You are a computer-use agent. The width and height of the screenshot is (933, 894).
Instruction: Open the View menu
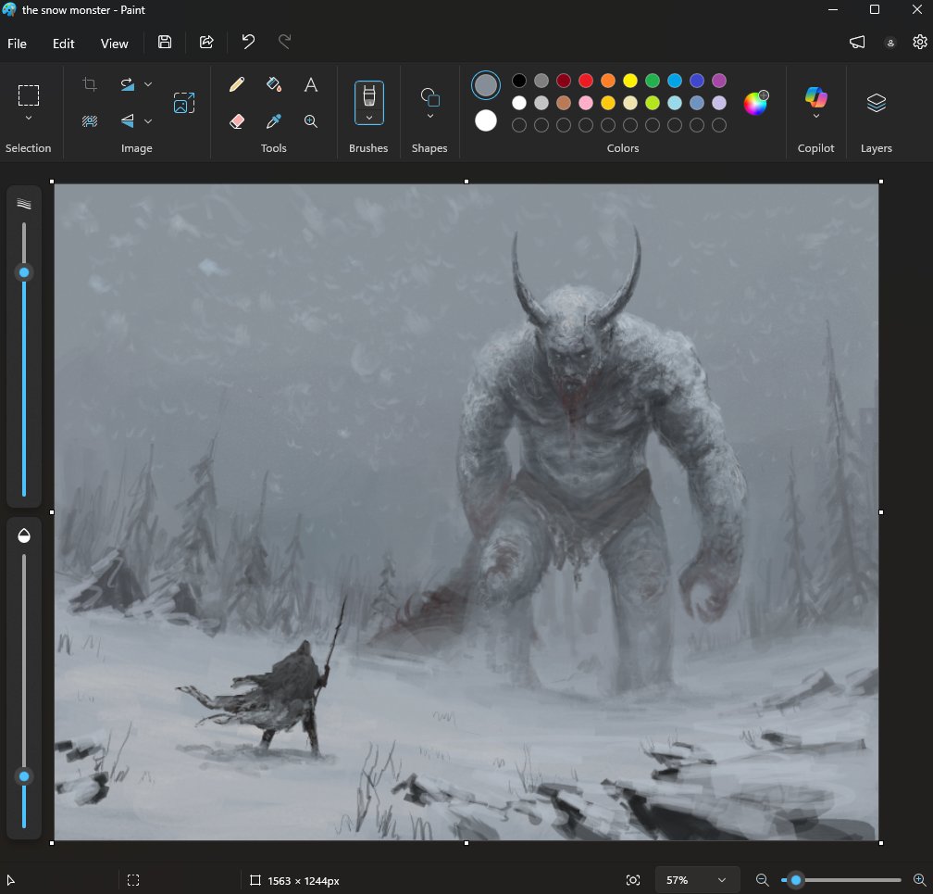pos(114,44)
